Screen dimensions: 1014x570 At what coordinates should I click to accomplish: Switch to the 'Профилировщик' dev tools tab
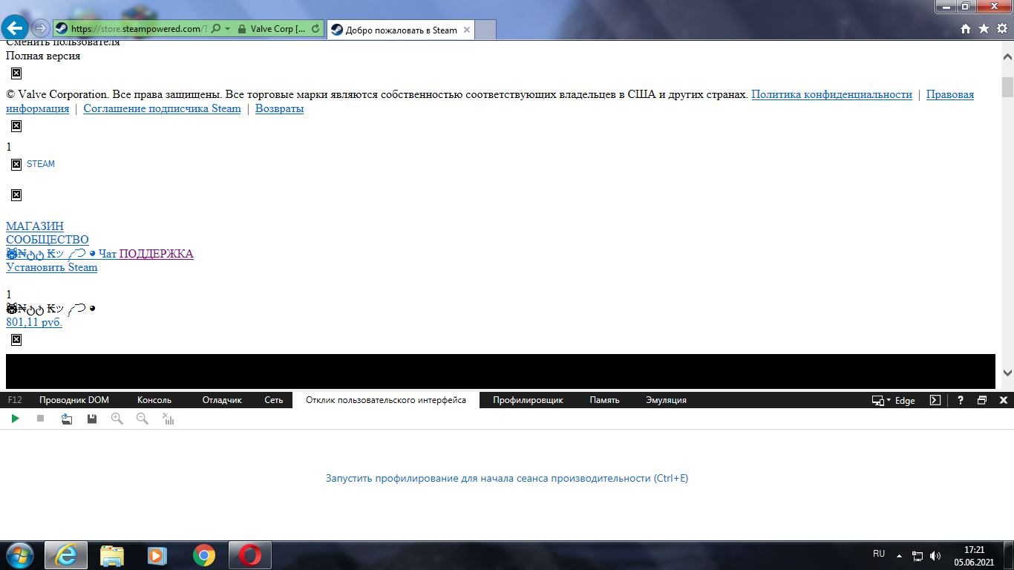tap(528, 400)
